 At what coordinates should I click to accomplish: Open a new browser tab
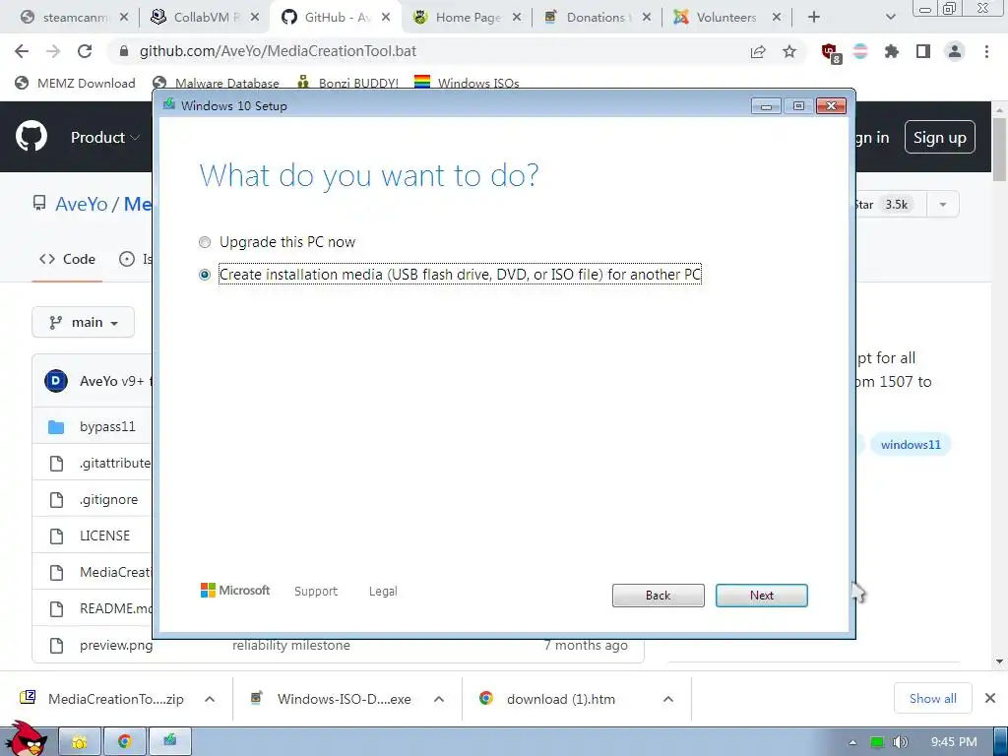[x=814, y=18]
